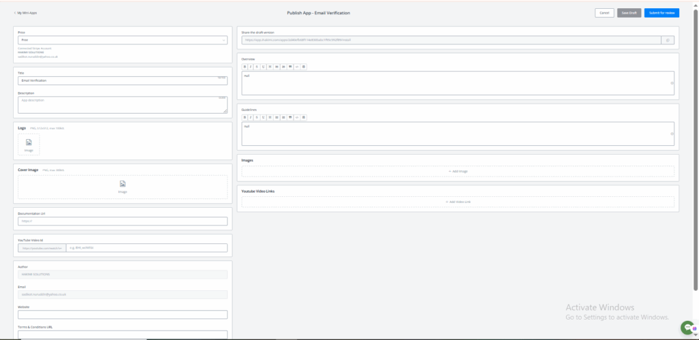Upload a Cover Image file

[122, 187]
